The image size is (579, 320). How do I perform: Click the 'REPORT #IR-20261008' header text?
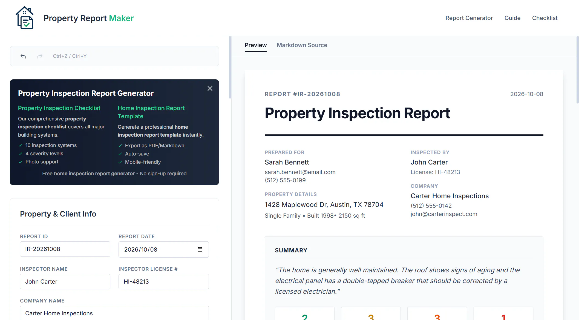coord(303,94)
